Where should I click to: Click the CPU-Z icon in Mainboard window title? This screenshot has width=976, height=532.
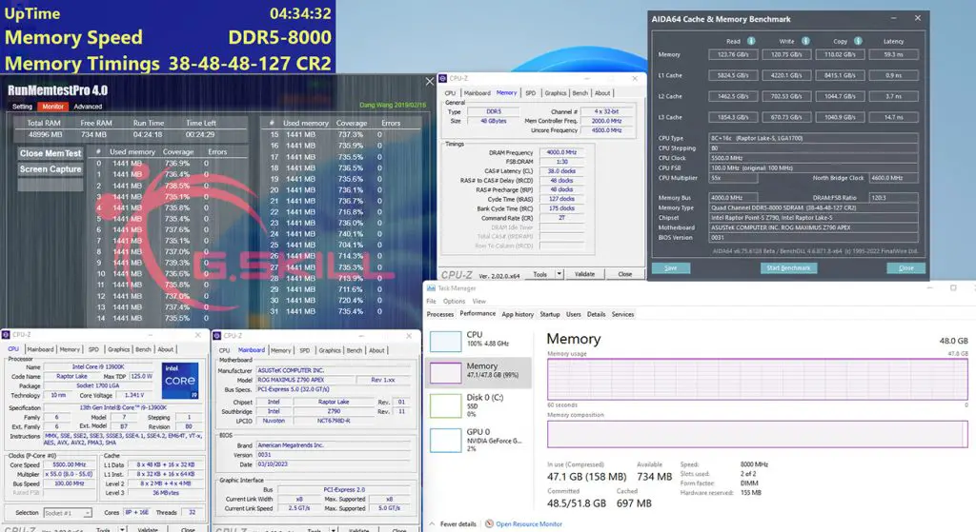click(x=217, y=336)
